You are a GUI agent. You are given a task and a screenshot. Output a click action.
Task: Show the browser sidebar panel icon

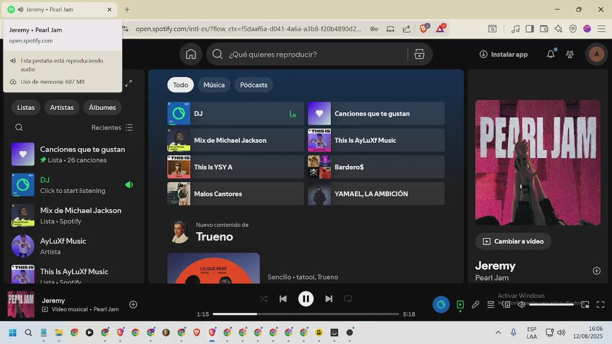[x=529, y=29]
